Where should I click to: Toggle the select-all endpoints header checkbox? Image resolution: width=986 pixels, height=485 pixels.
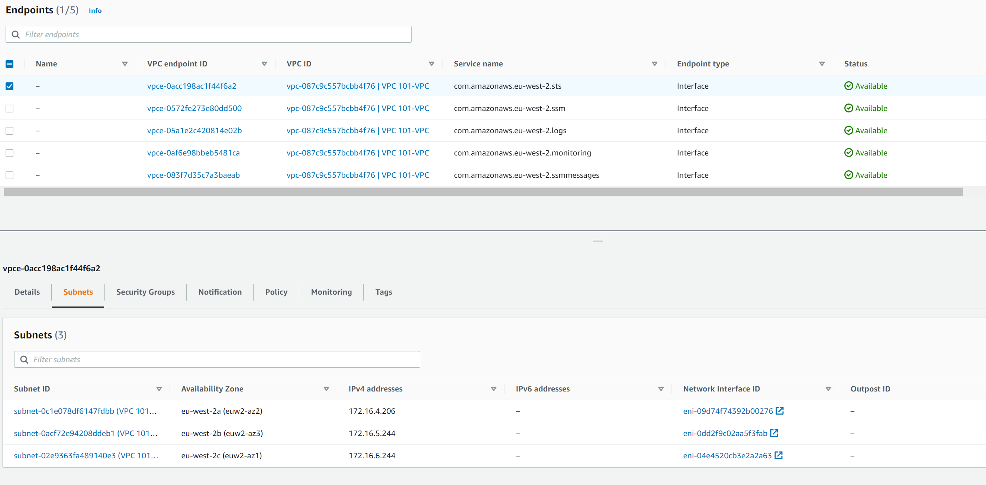click(x=10, y=64)
